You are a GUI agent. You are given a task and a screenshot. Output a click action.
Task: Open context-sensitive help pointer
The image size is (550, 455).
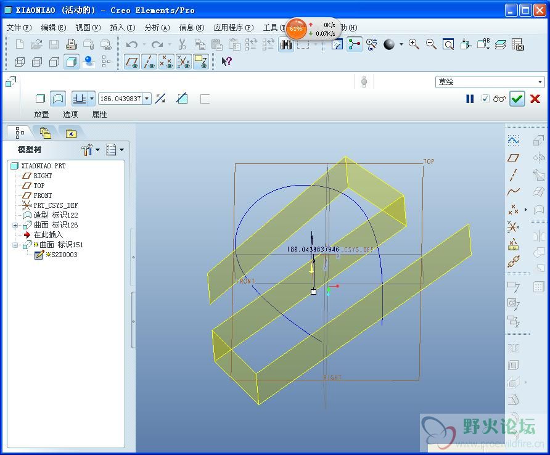[x=226, y=62]
